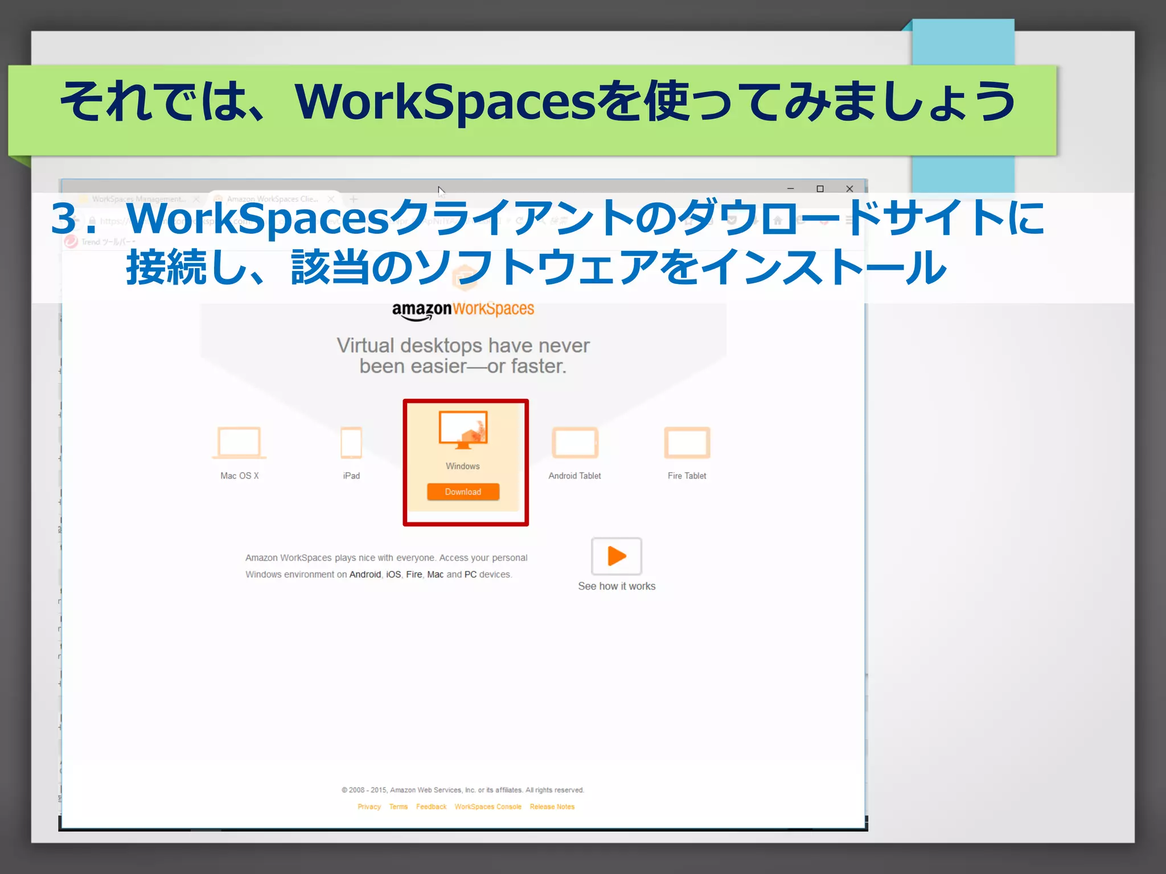This screenshot has height=874, width=1166.
Task: Select the Windows monitor icon
Action: (x=463, y=430)
